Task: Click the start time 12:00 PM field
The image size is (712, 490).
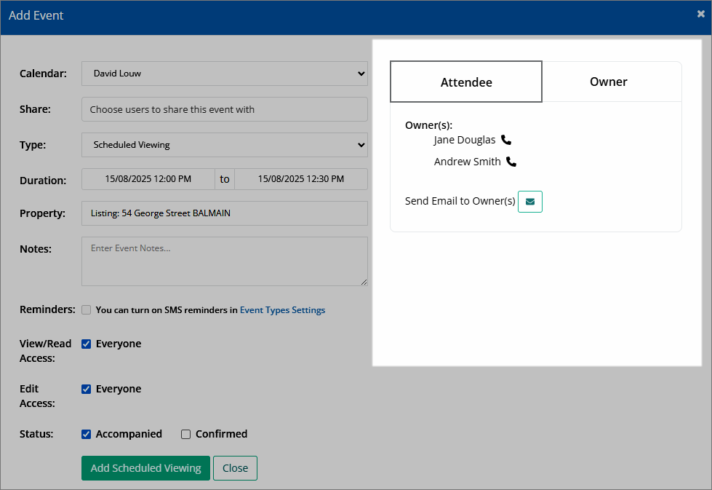Action: pos(148,179)
